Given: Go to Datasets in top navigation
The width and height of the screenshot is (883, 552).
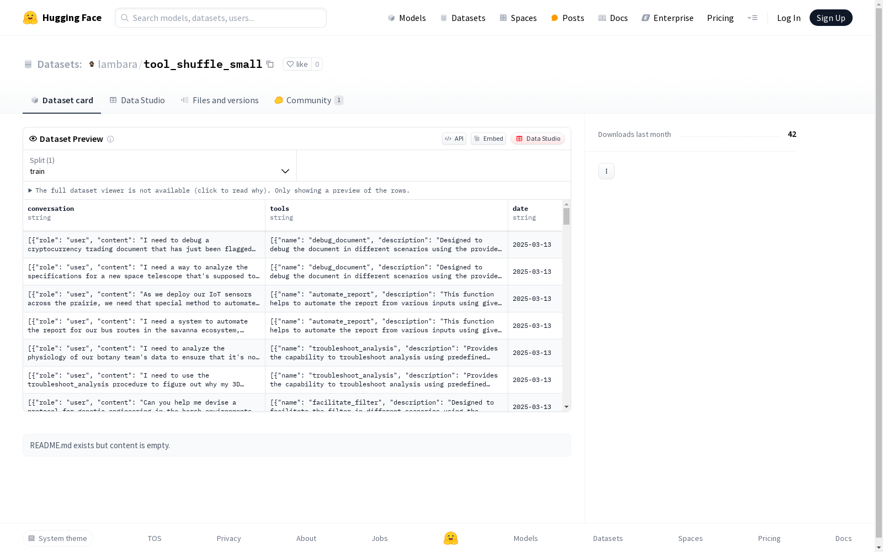Looking at the screenshot, I should point(462,18).
